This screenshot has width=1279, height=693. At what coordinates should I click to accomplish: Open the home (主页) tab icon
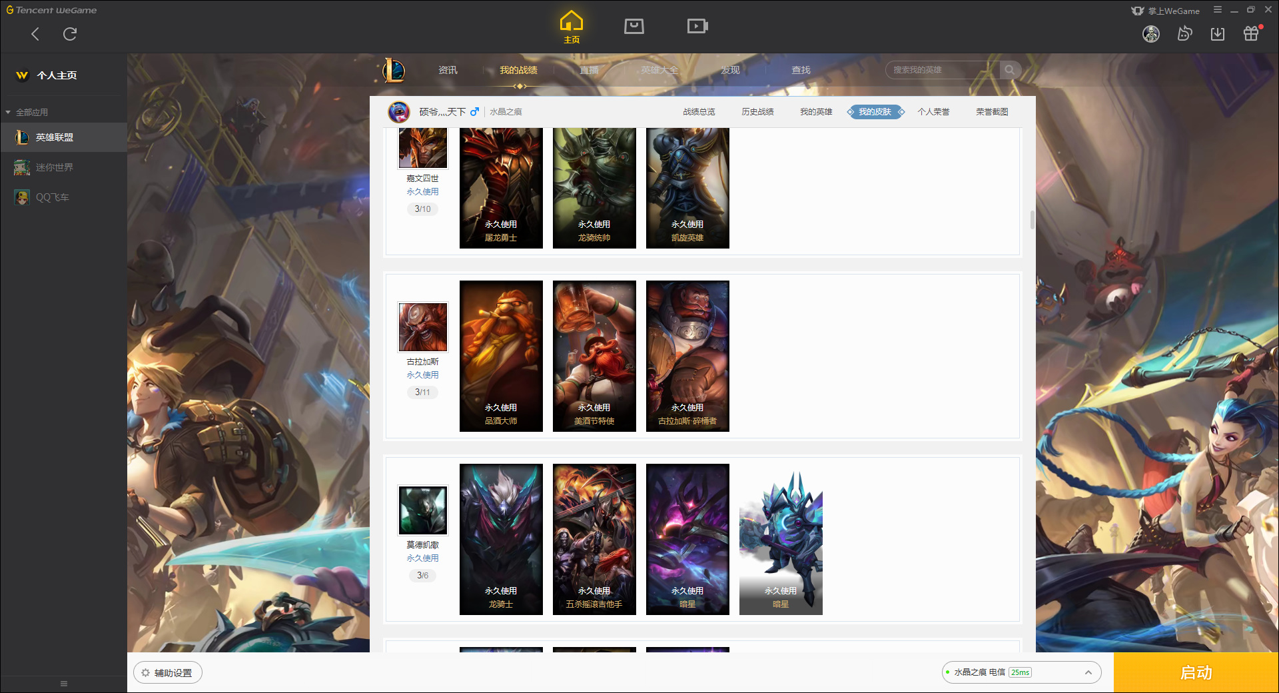pyautogui.click(x=572, y=27)
